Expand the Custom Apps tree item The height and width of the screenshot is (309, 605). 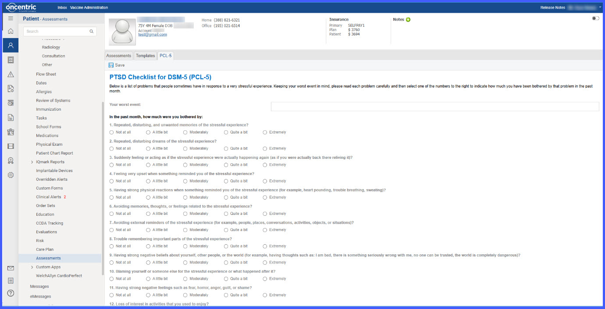click(x=32, y=267)
